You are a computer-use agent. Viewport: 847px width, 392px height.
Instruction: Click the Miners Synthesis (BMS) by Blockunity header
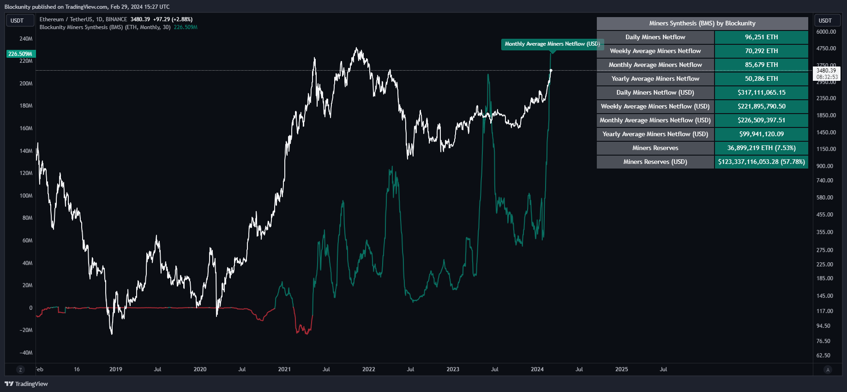(x=703, y=24)
